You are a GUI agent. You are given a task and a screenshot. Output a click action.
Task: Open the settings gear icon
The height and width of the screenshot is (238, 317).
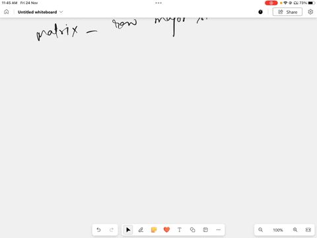point(310,12)
